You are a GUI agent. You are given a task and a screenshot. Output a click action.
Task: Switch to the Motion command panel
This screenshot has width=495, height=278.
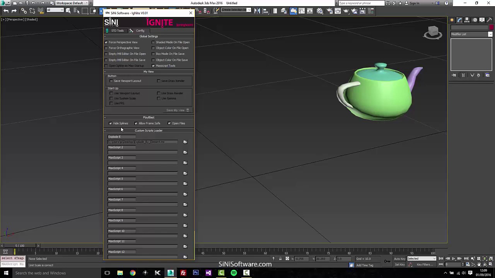pyautogui.click(x=475, y=20)
